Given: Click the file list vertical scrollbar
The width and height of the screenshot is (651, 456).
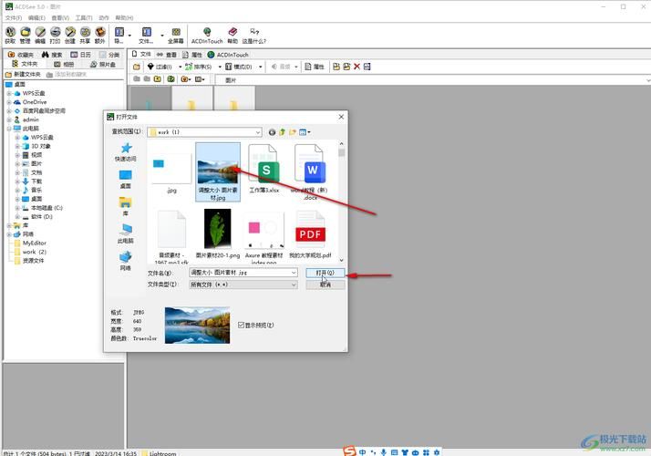Looking at the screenshot, I should pyautogui.click(x=342, y=201).
